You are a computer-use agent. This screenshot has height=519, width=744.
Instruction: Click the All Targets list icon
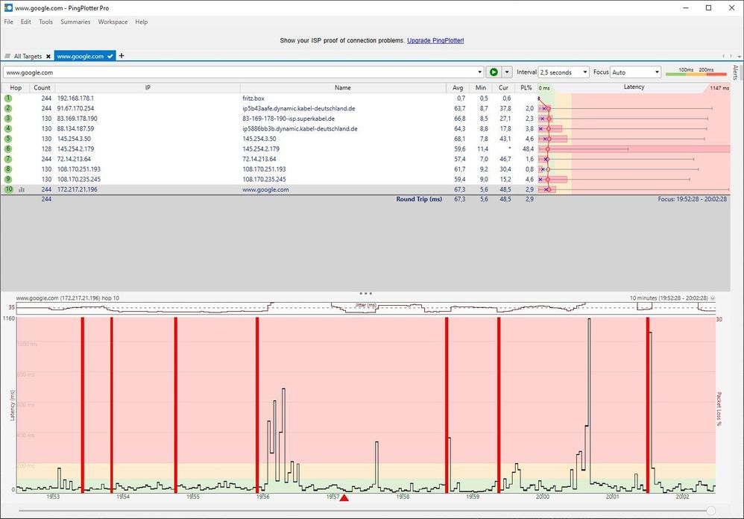pos(7,56)
